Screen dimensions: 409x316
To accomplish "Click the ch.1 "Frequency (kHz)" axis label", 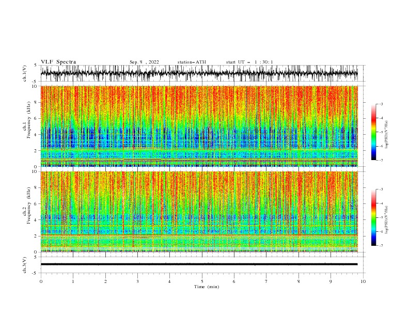I will tap(30, 119).
